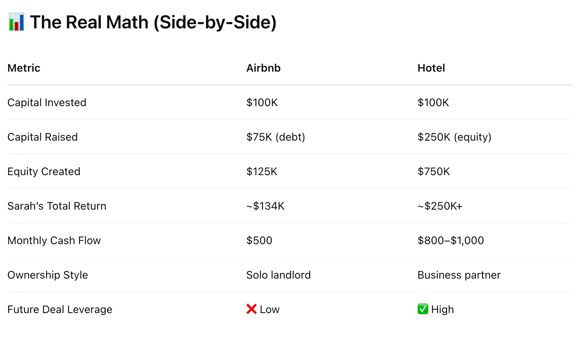Click the $750K hotel equity value
This screenshot has width=576, height=338.
434,171
